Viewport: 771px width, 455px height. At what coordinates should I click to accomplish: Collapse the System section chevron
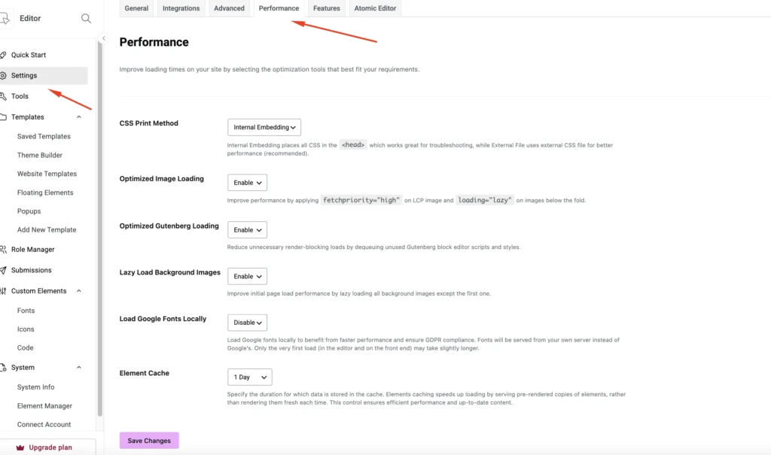point(78,368)
